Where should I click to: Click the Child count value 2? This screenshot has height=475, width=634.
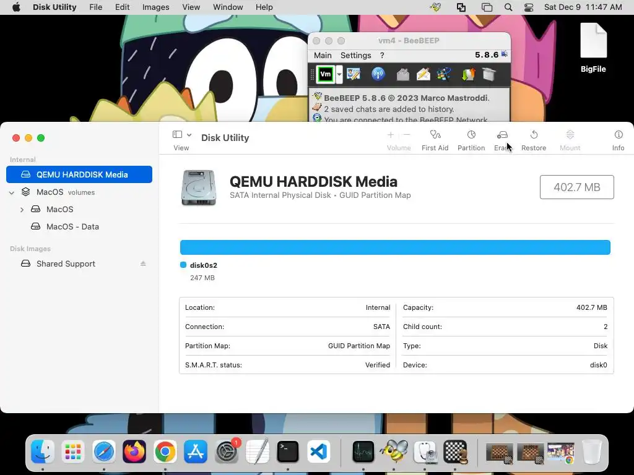tap(606, 327)
